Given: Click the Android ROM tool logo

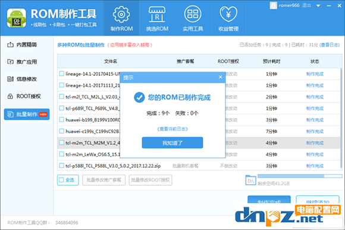Looking at the screenshot, I should pos(16,18).
